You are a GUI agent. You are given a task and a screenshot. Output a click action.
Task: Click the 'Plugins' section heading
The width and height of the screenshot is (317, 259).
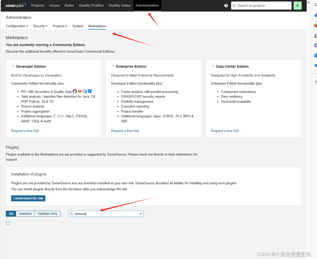click(x=12, y=147)
